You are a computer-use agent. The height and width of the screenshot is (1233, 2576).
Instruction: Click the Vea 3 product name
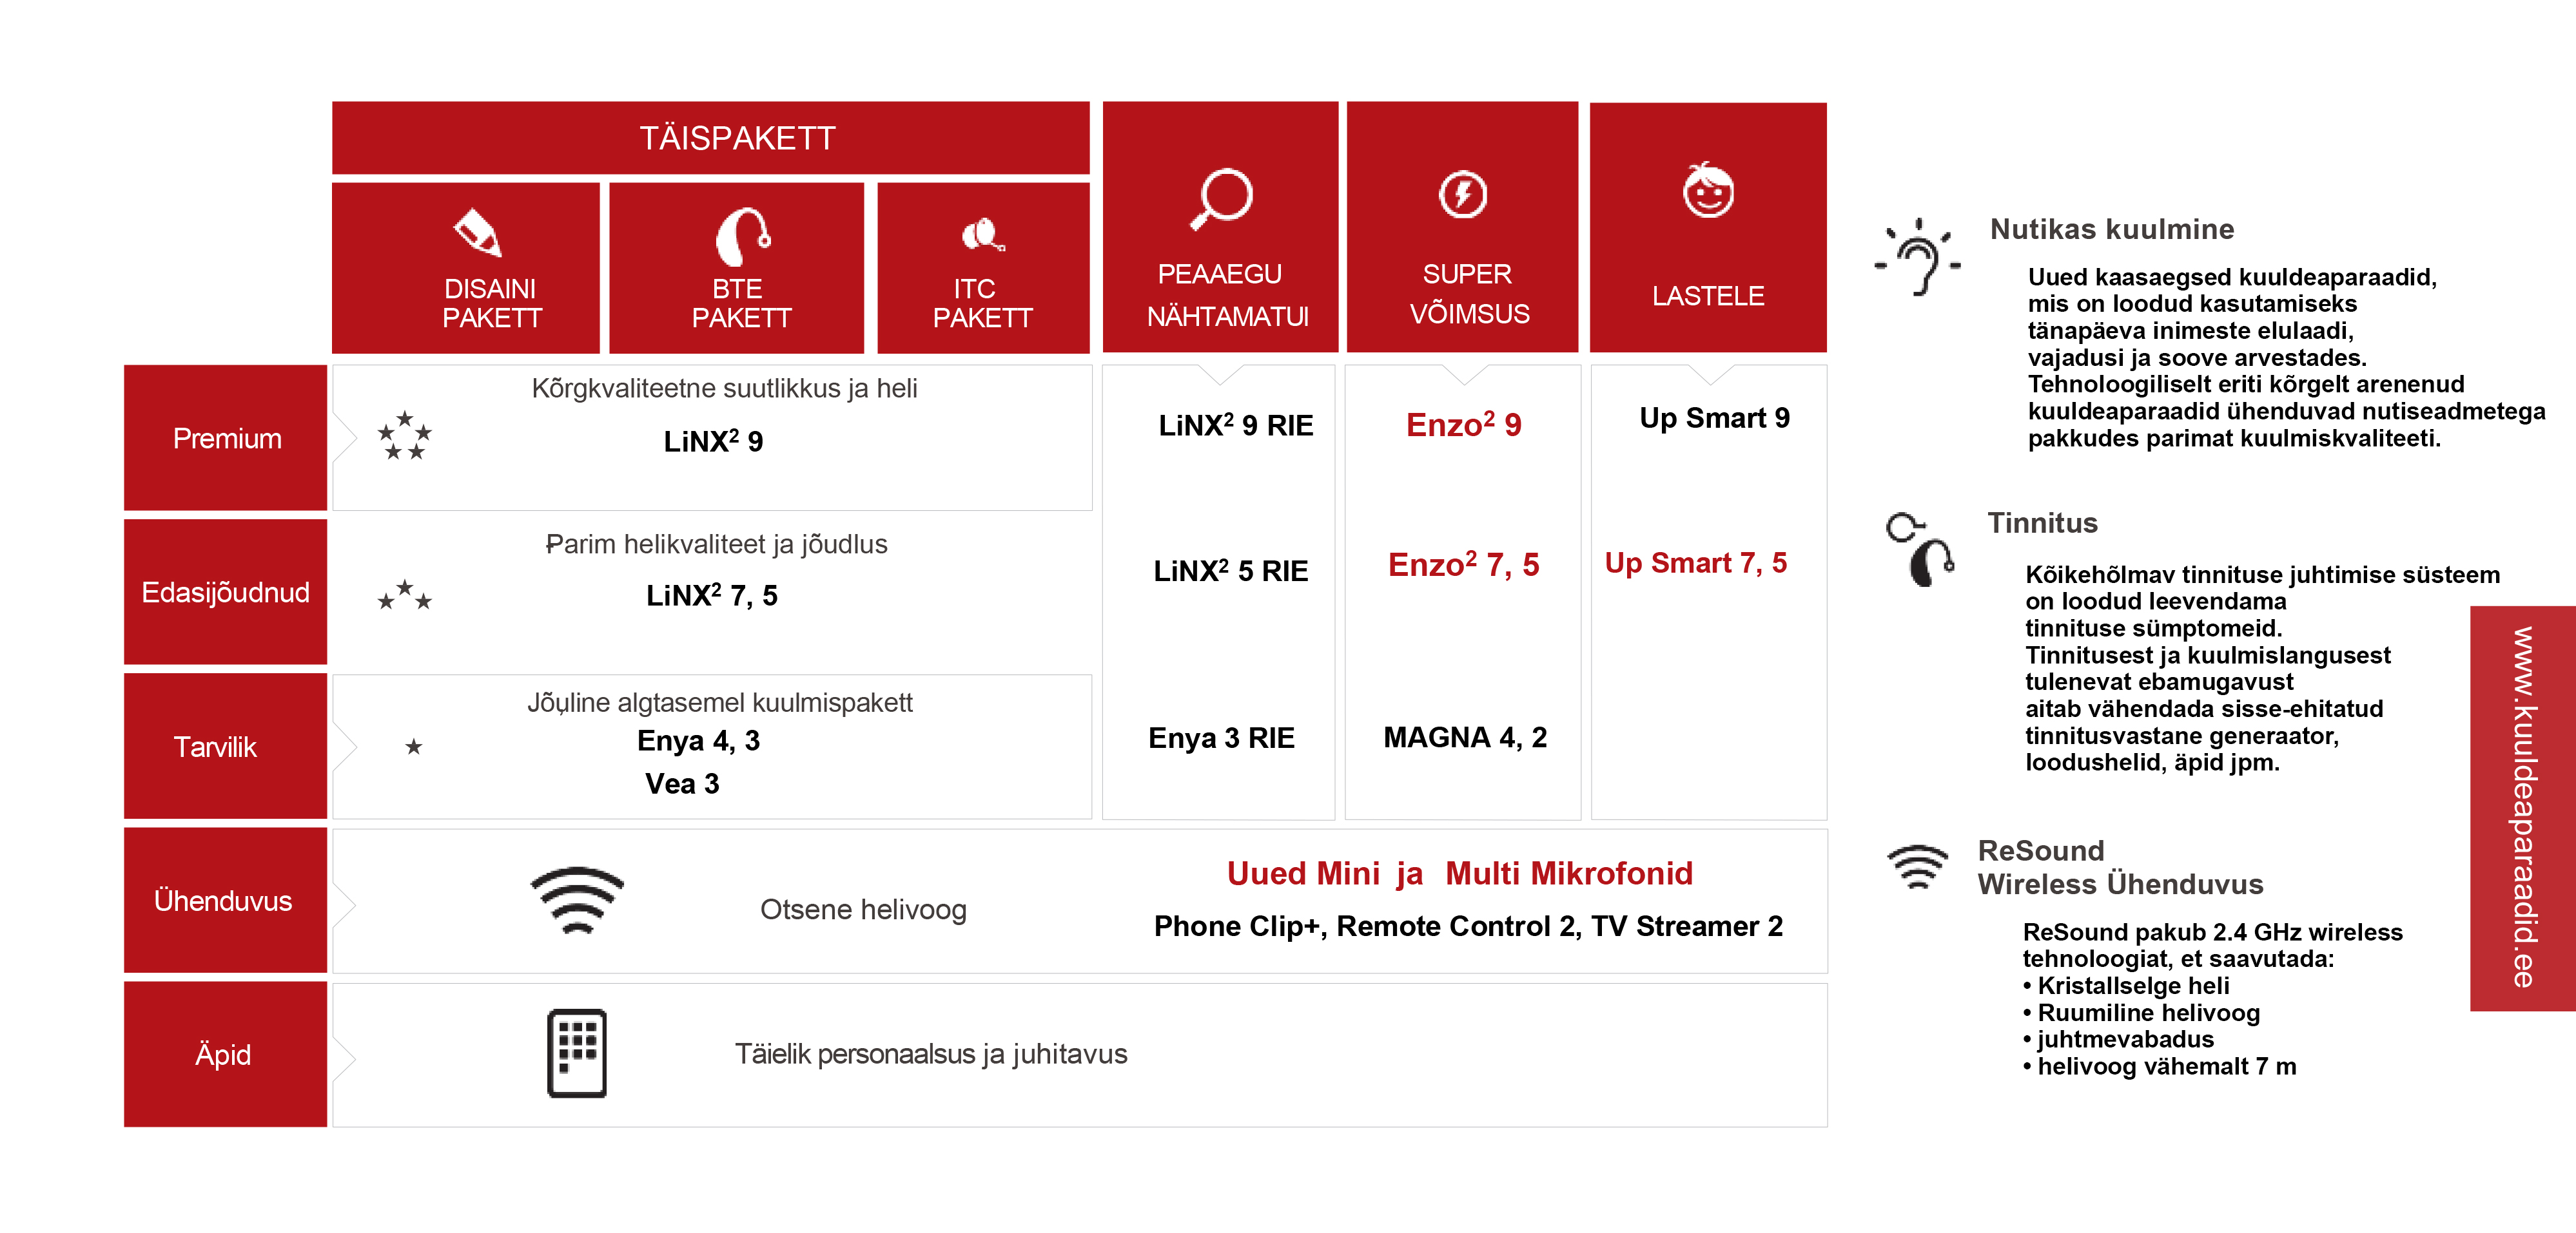(x=682, y=783)
